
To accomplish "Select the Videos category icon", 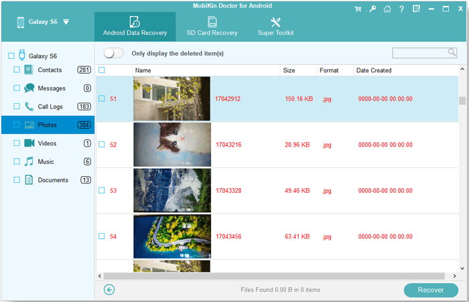I will (x=29, y=143).
